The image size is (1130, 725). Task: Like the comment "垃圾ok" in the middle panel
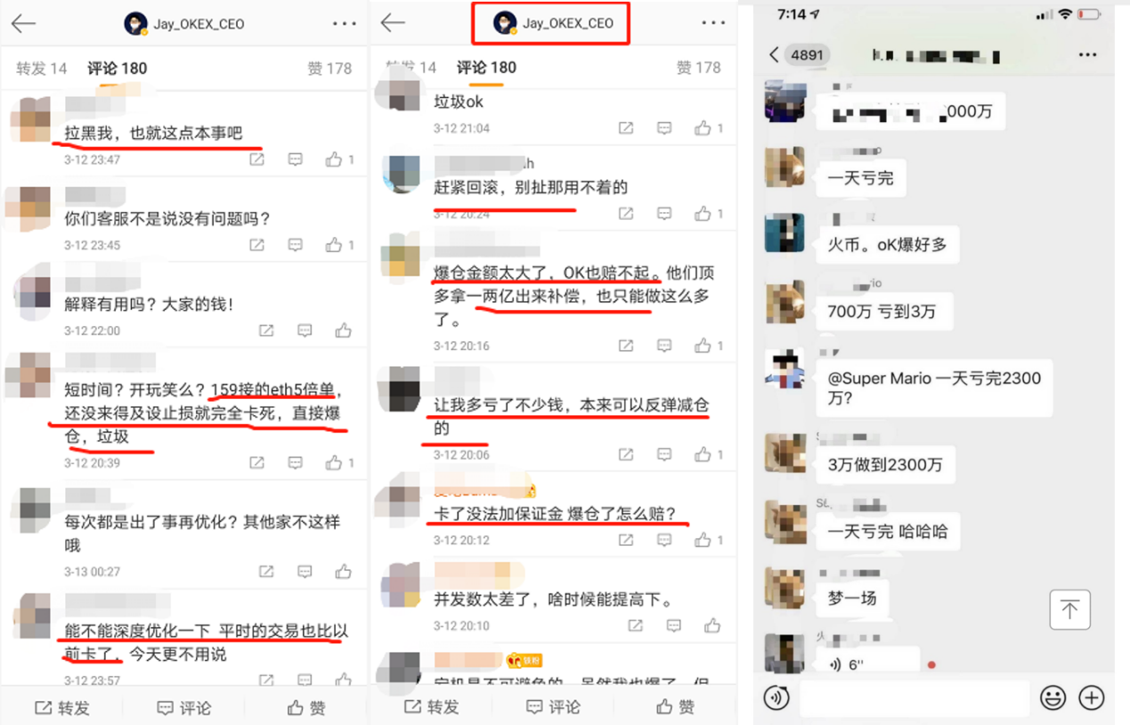coord(703,128)
